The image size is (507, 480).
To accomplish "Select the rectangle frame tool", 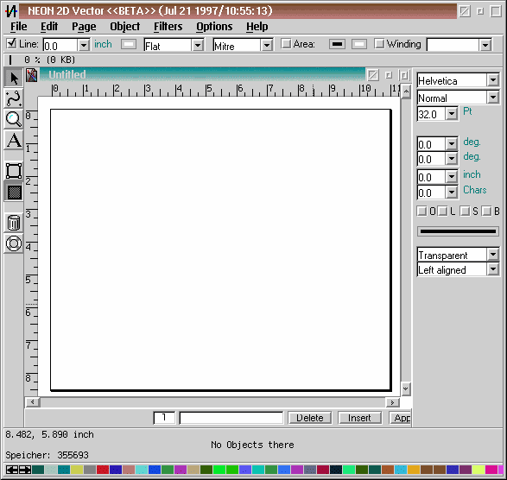I will click(x=14, y=171).
